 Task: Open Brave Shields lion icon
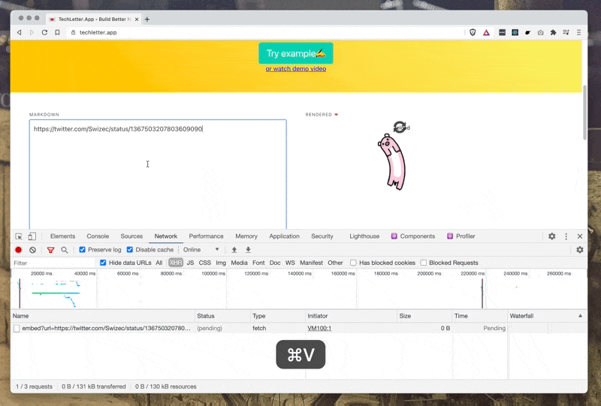tap(473, 32)
